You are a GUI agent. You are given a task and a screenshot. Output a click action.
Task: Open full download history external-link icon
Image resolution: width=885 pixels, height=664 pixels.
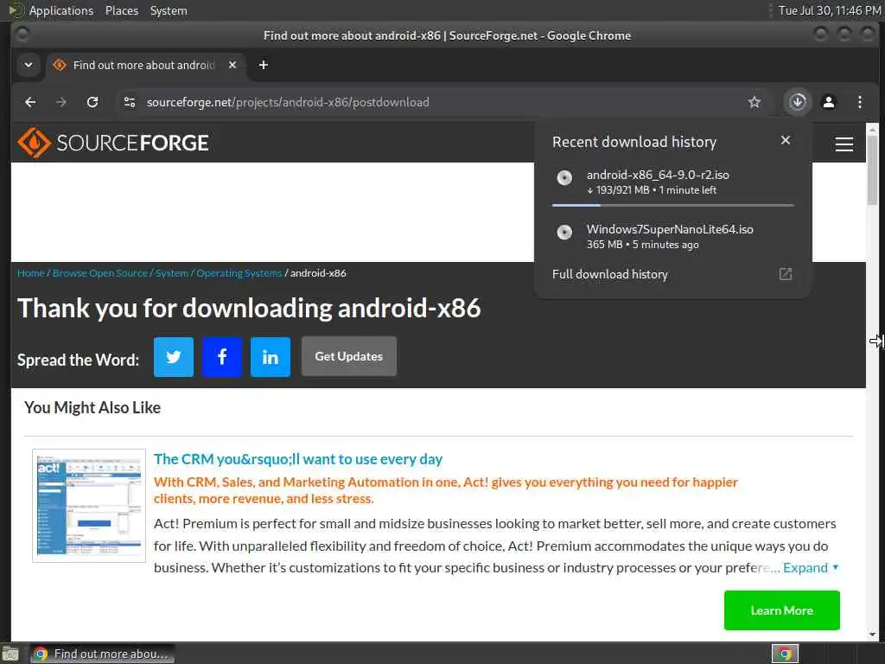(785, 274)
